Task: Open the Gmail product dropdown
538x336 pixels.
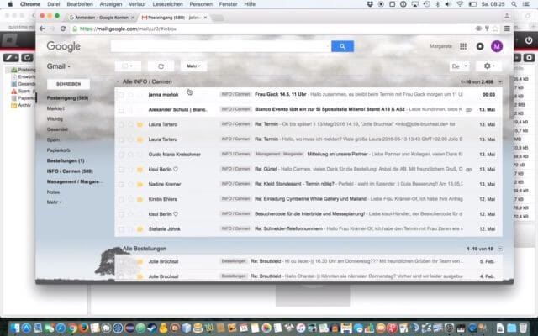Action: point(59,66)
